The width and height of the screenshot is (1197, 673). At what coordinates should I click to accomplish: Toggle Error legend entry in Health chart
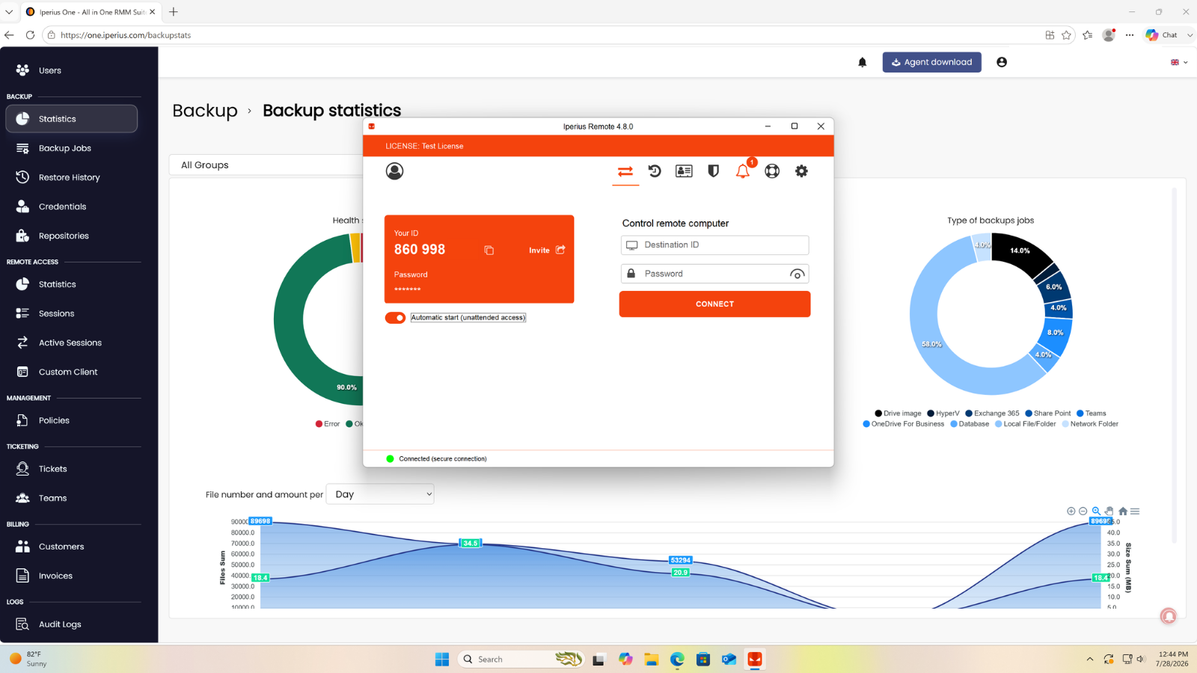[x=328, y=424]
